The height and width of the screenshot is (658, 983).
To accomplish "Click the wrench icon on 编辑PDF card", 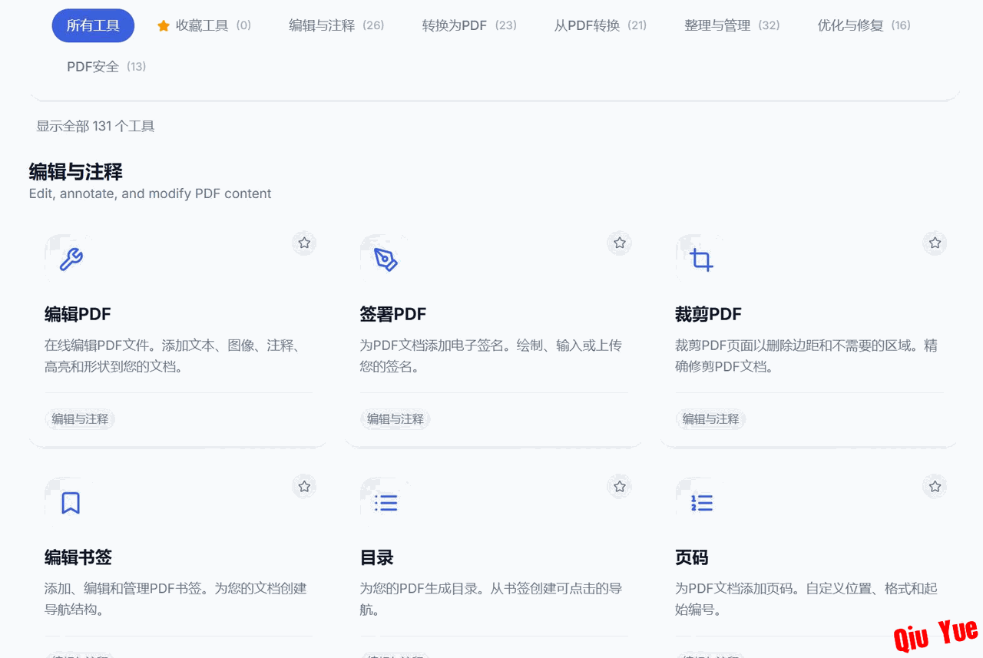I will [x=71, y=260].
